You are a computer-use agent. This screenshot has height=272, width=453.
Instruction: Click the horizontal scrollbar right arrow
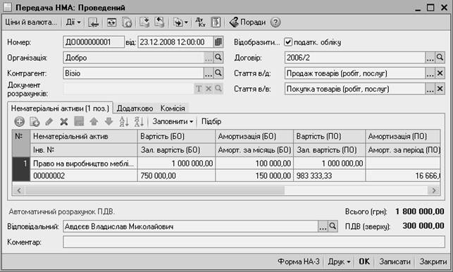click(x=434, y=190)
